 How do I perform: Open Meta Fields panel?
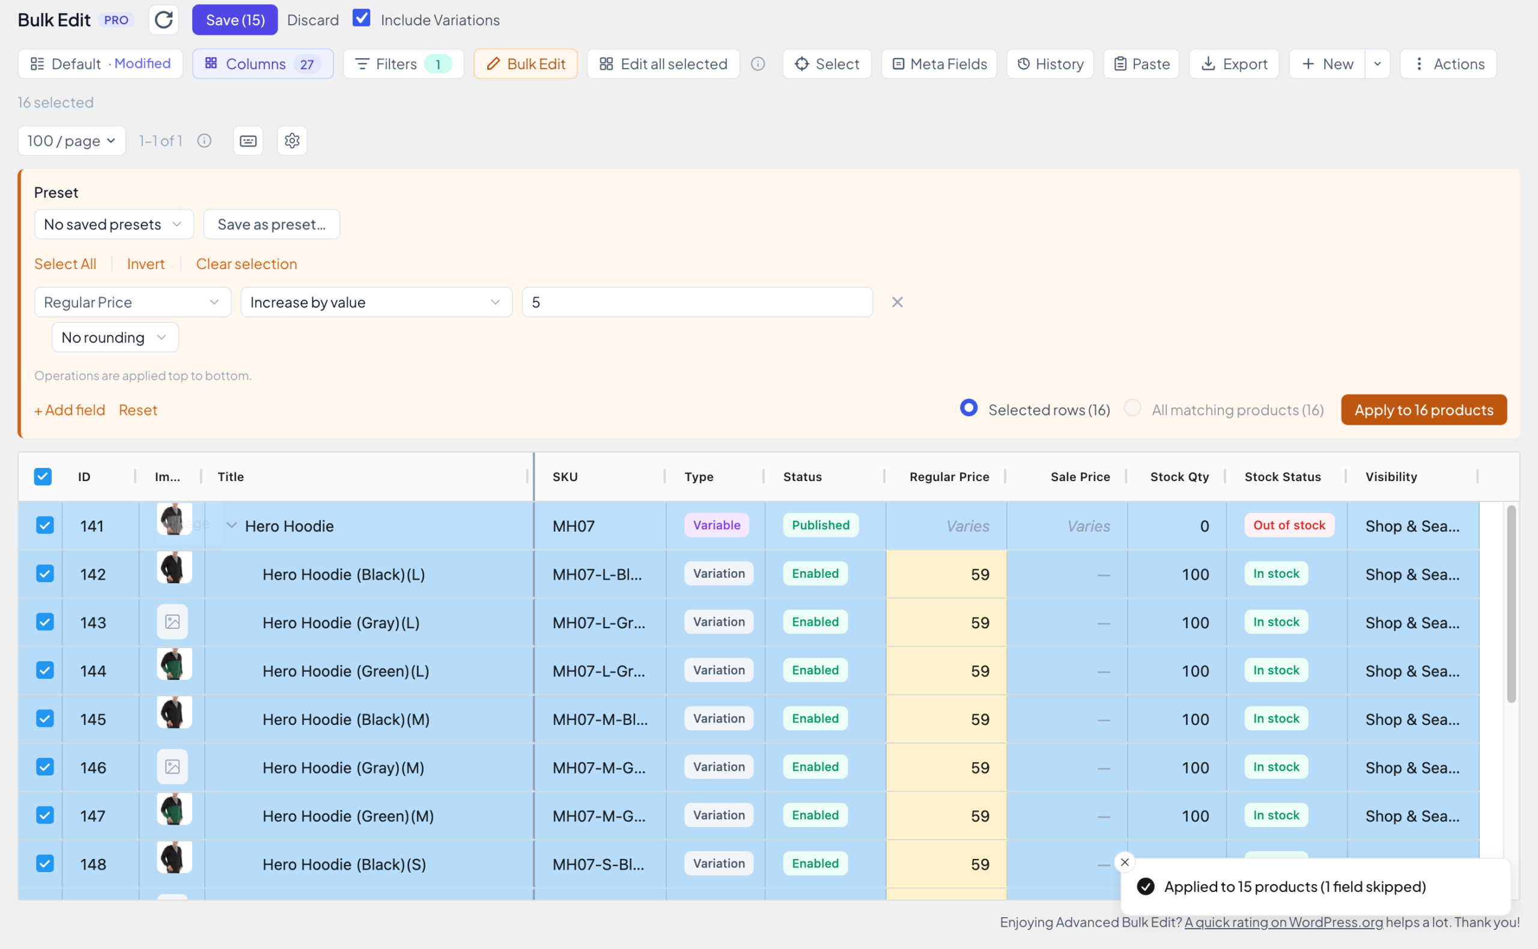coord(939,64)
